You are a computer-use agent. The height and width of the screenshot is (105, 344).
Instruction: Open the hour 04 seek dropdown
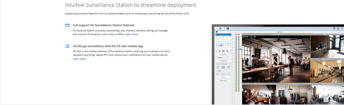tap(218, 74)
